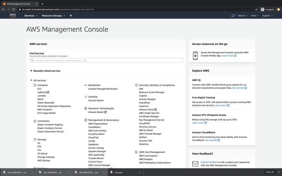
Task: Open the Services menu
Action: 31,16
